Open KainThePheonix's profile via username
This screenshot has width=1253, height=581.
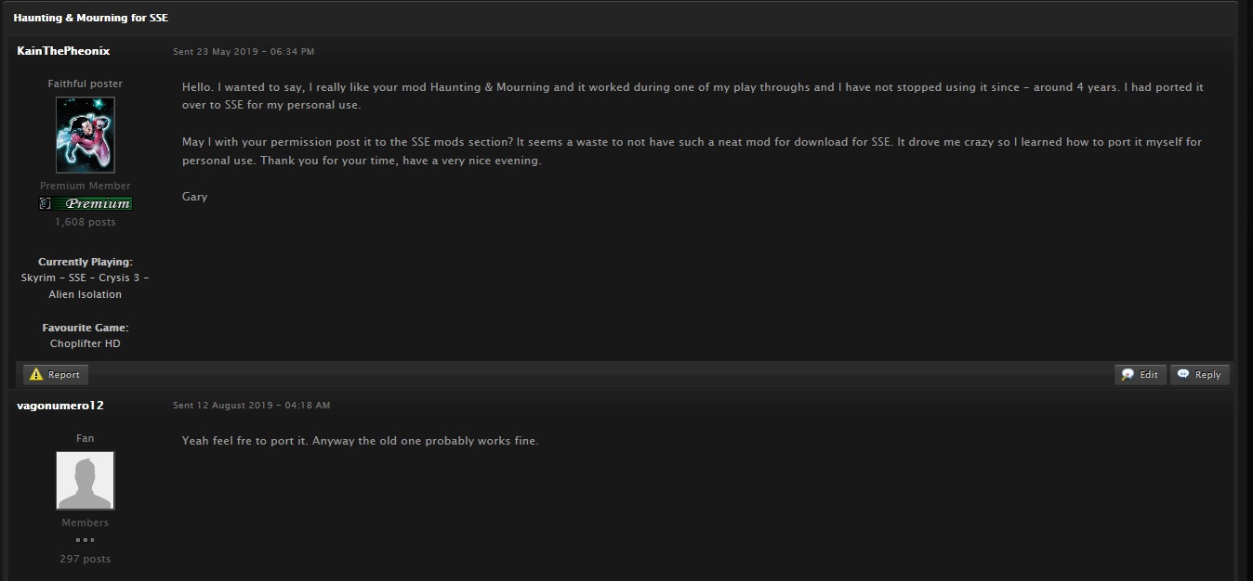coord(63,51)
